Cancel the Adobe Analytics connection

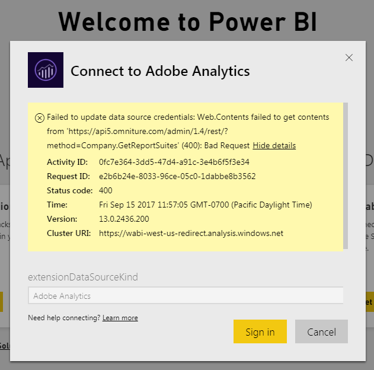(x=321, y=332)
